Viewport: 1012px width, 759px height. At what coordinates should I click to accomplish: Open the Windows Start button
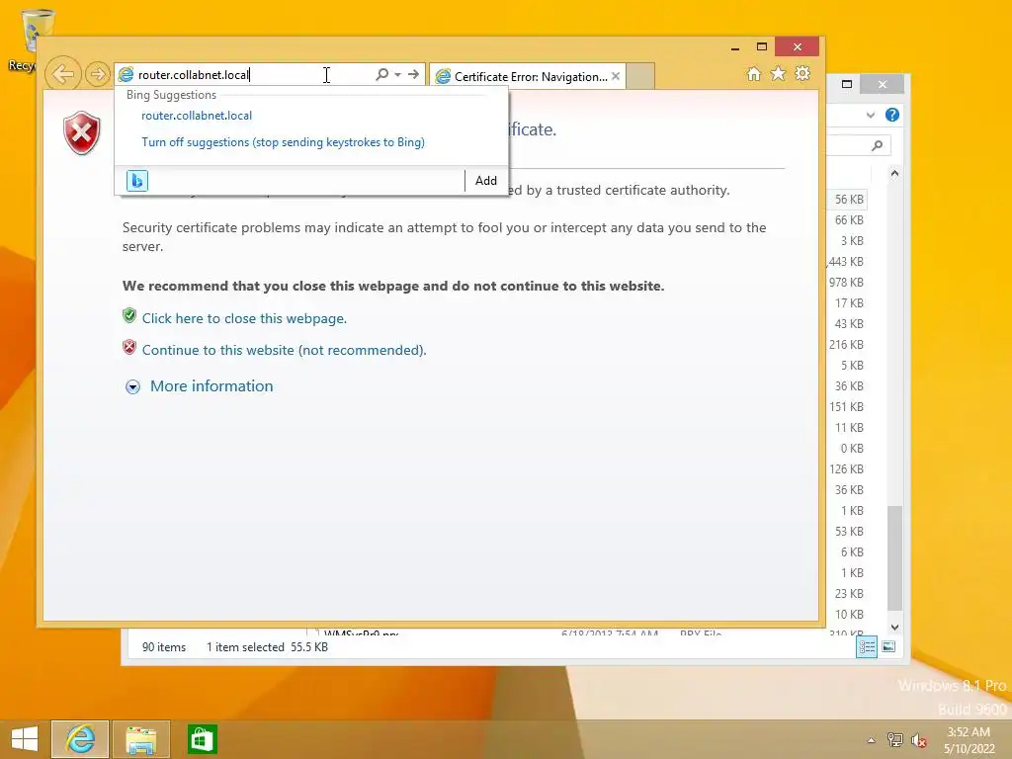(25, 739)
